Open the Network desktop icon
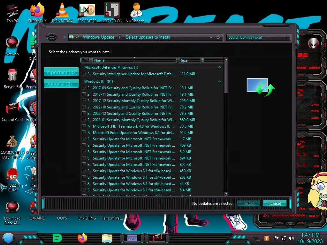 point(12,46)
